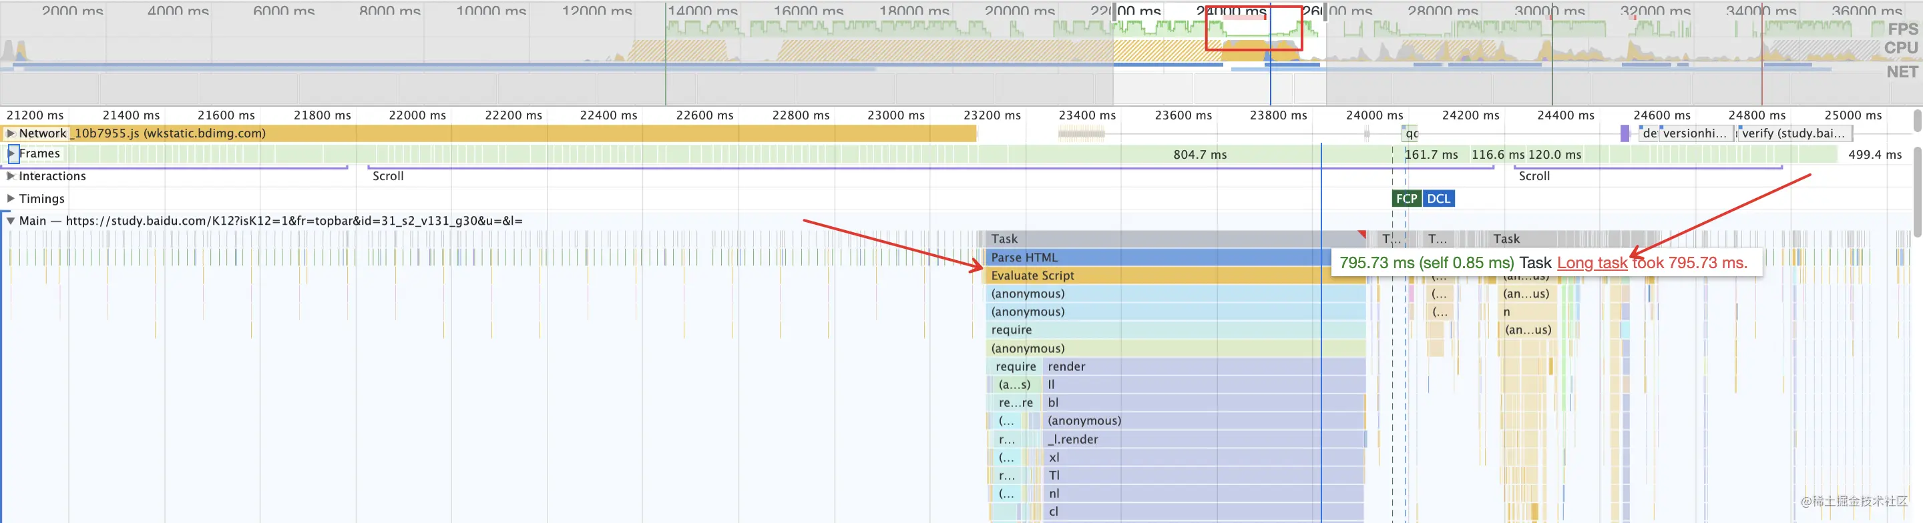The image size is (1923, 523).
Task: Expand the Network track triangle
Action: [11, 133]
